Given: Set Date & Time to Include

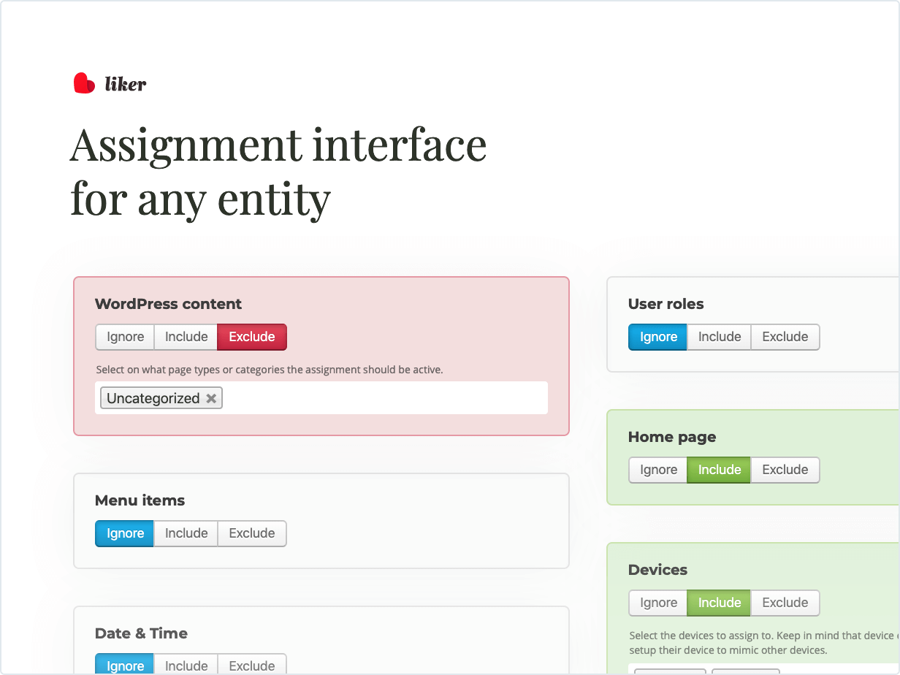Looking at the screenshot, I should tap(186, 666).
